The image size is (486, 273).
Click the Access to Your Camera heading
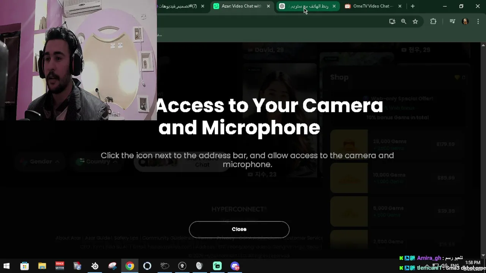270,116
